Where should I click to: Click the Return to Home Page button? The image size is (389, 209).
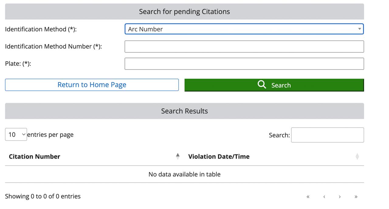[92, 85]
